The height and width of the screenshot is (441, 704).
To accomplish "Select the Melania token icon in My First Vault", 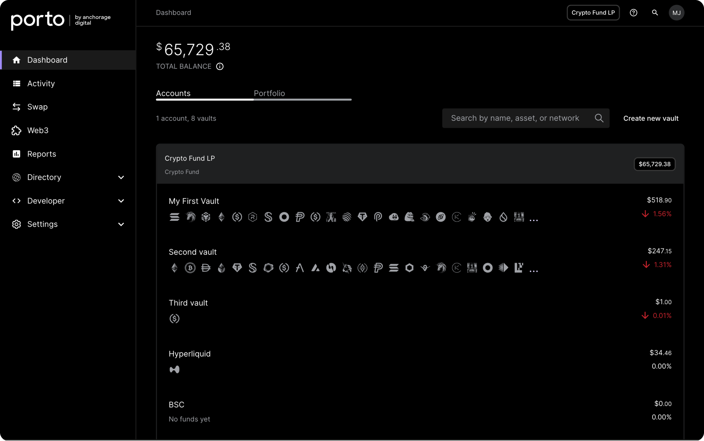I will [331, 217].
